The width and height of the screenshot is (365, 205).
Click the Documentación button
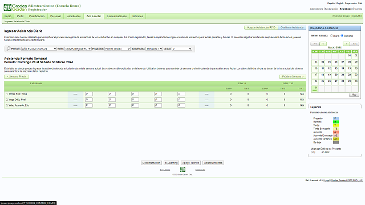tap(151, 163)
